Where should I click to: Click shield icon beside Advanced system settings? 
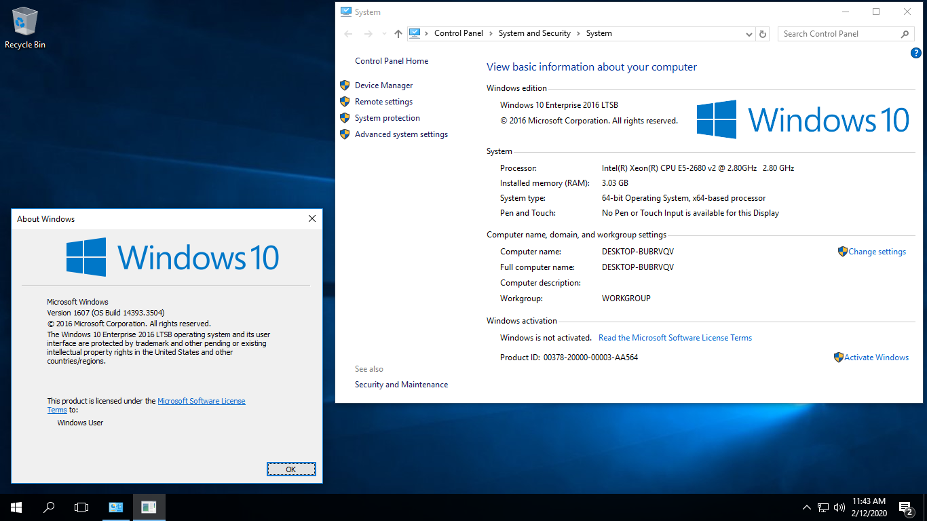345,134
